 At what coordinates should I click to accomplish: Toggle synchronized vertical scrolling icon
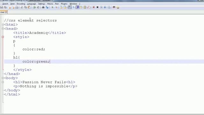[x=61, y=7]
